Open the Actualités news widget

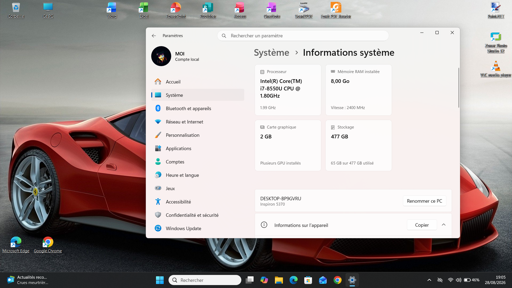tap(28, 280)
